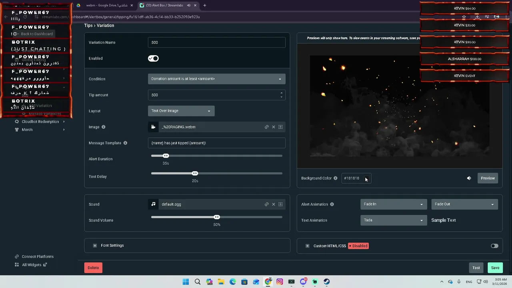This screenshot has width=512, height=288.
Task: Click the ENG language indicator in taskbar
Action: coord(469,282)
